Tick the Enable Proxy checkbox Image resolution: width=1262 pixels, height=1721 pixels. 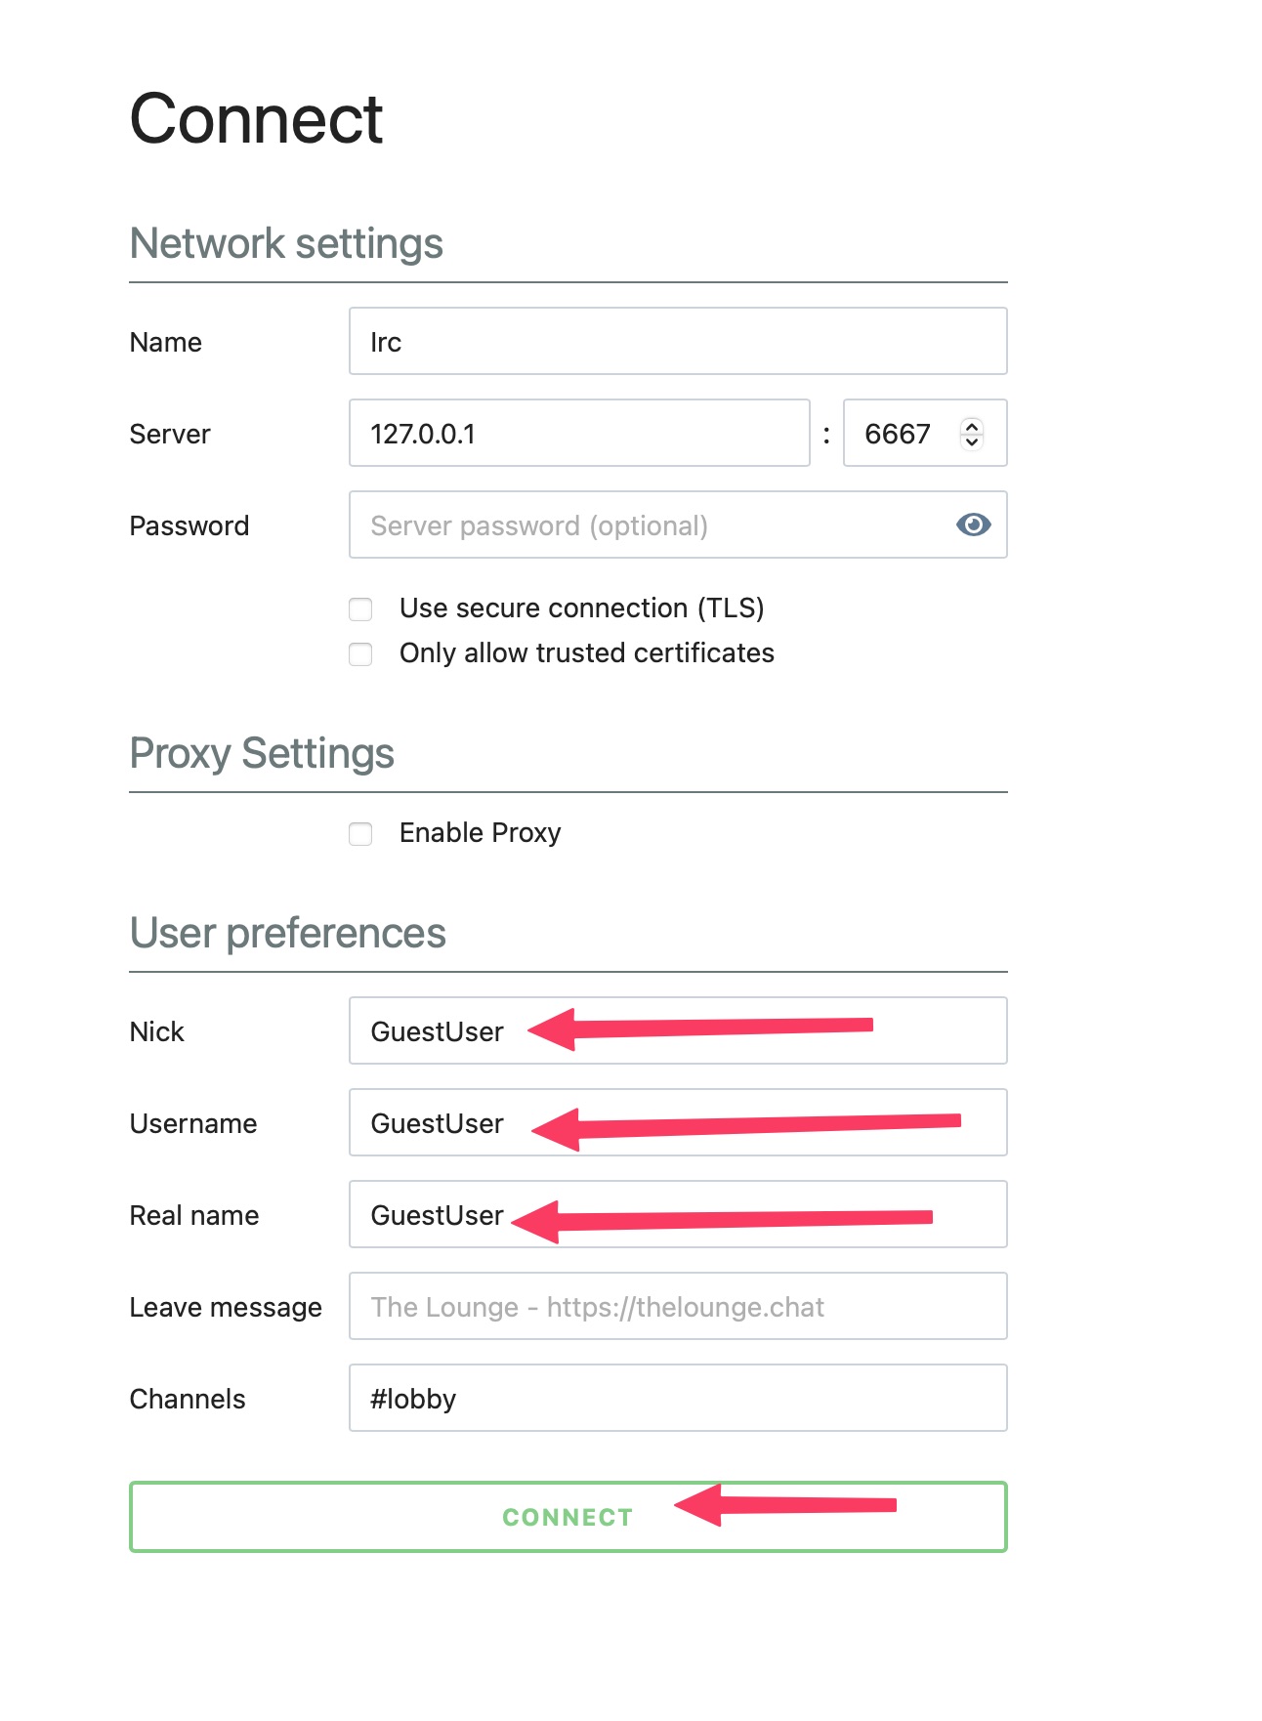(361, 834)
